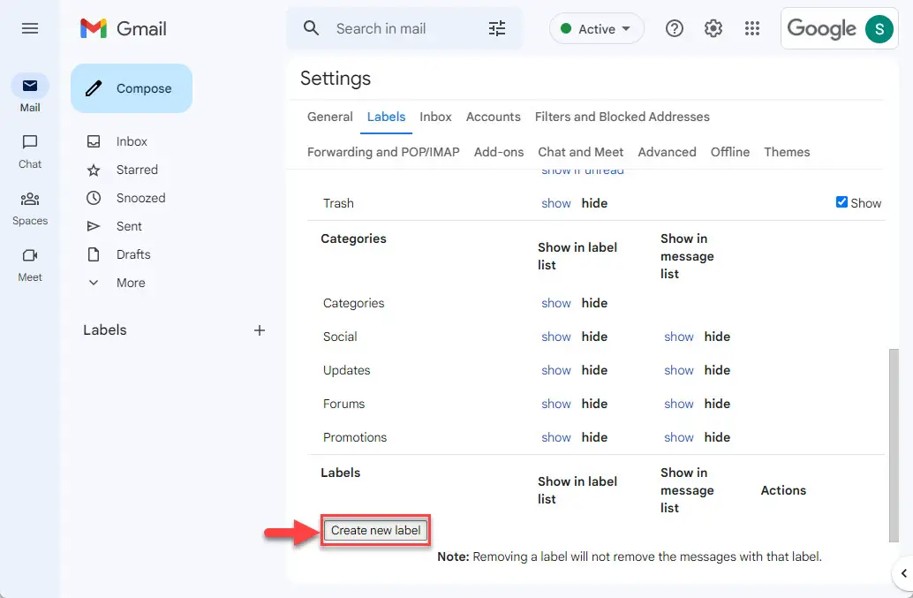Open the Themes settings tab
Screen dimensions: 913x598
point(787,152)
